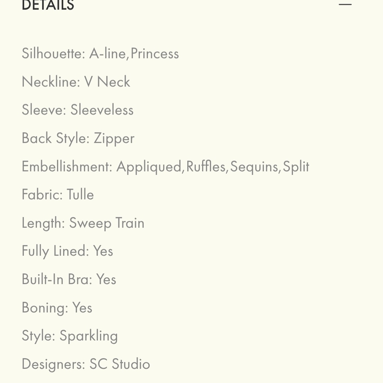Click the 'Sweep Train' length value

107,223
